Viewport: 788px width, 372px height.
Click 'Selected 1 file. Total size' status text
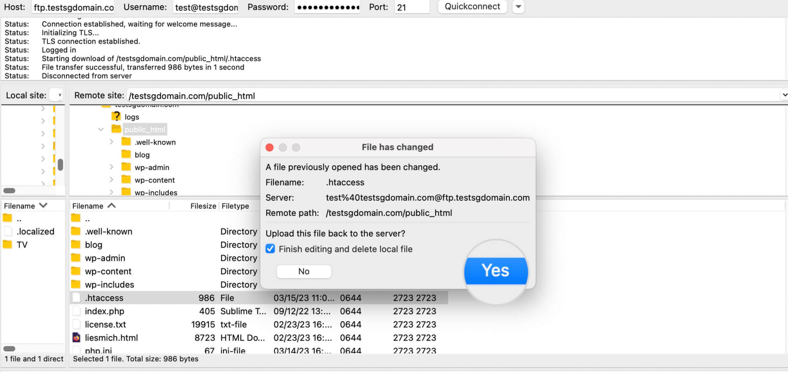click(x=135, y=359)
